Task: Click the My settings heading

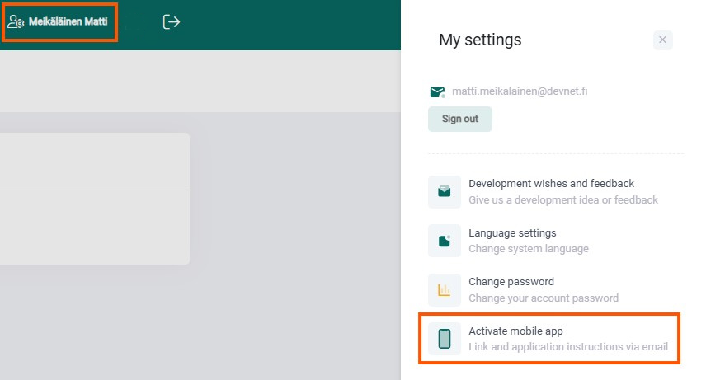Action: 480,40
